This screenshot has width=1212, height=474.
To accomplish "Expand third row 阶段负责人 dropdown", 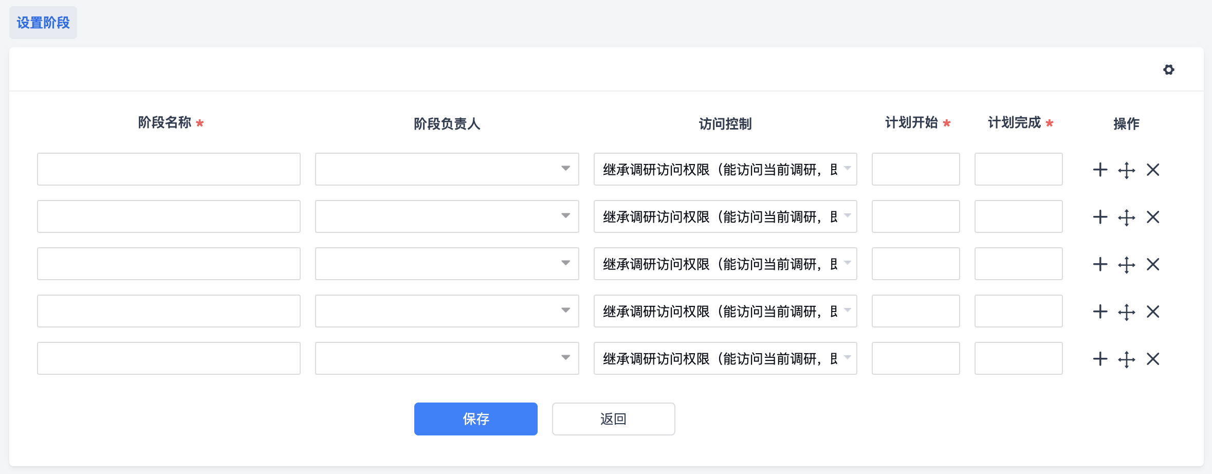I will [x=447, y=264].
